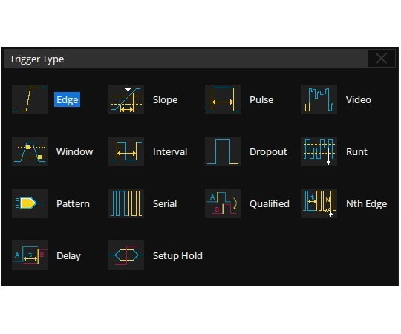This screenshot has width=401, height=334.
Task: Click the highlighted Edge label
Action: (x=68, y=99)
